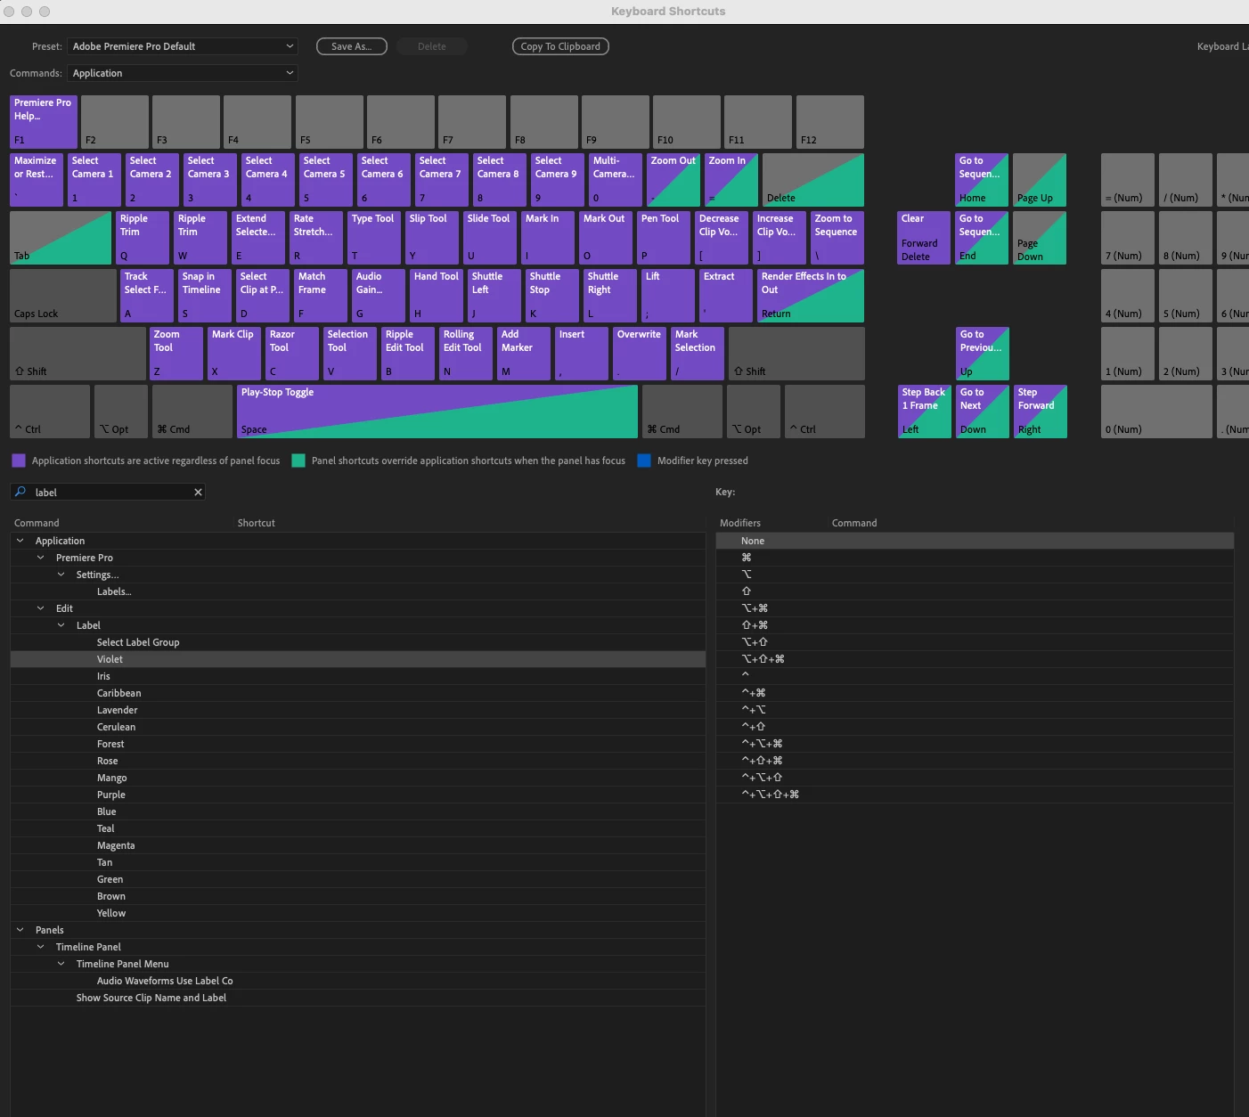The width and height of the screenshot is (1249, 1117).
Task: Click the F1 Premiere Pro Help key
Action: (44, 122)
